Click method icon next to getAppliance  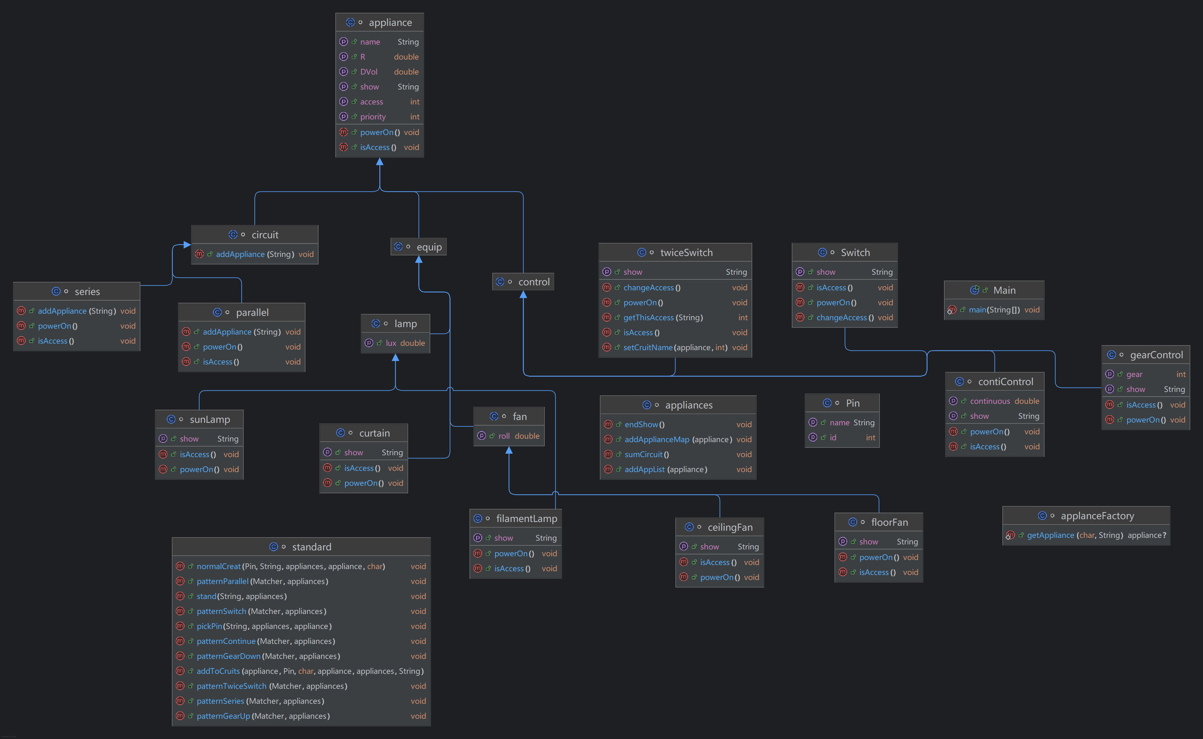[x=1010, y=535]
